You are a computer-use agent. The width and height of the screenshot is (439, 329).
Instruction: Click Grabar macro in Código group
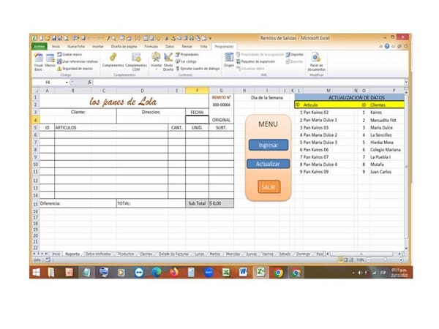pos(70,54)
